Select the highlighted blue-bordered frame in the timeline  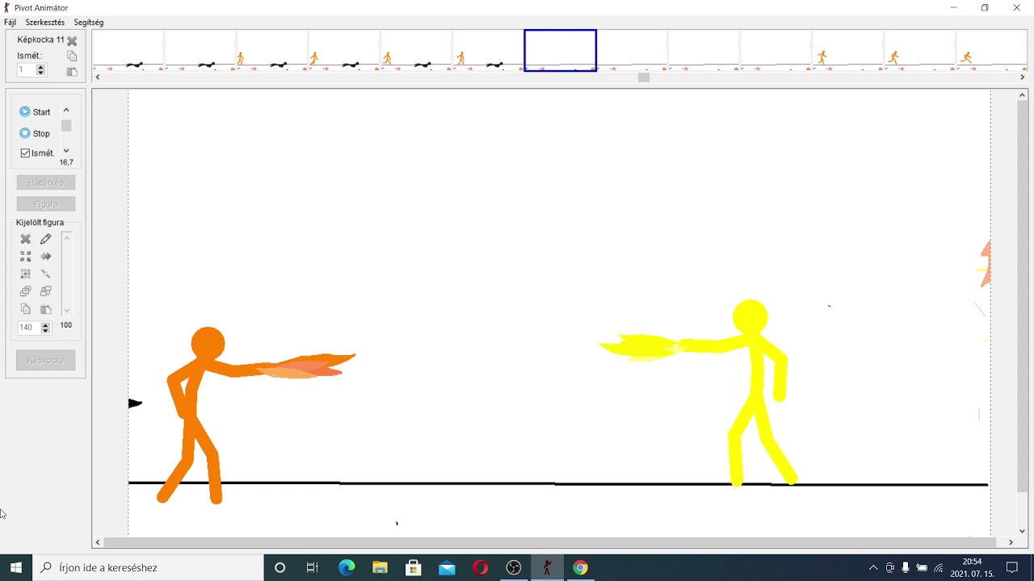click(561, 51)
